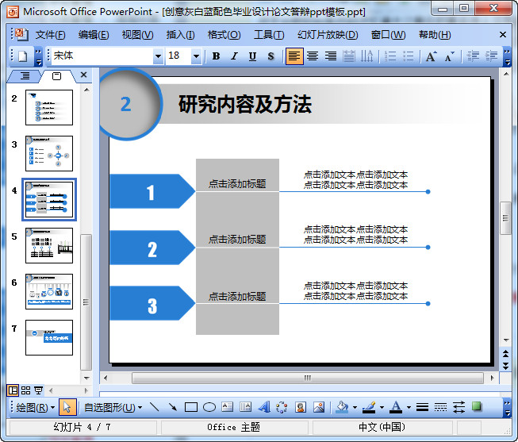Switch to Outline tab
Viewport: 518px width, 442px height.
[x=25, y=76]
